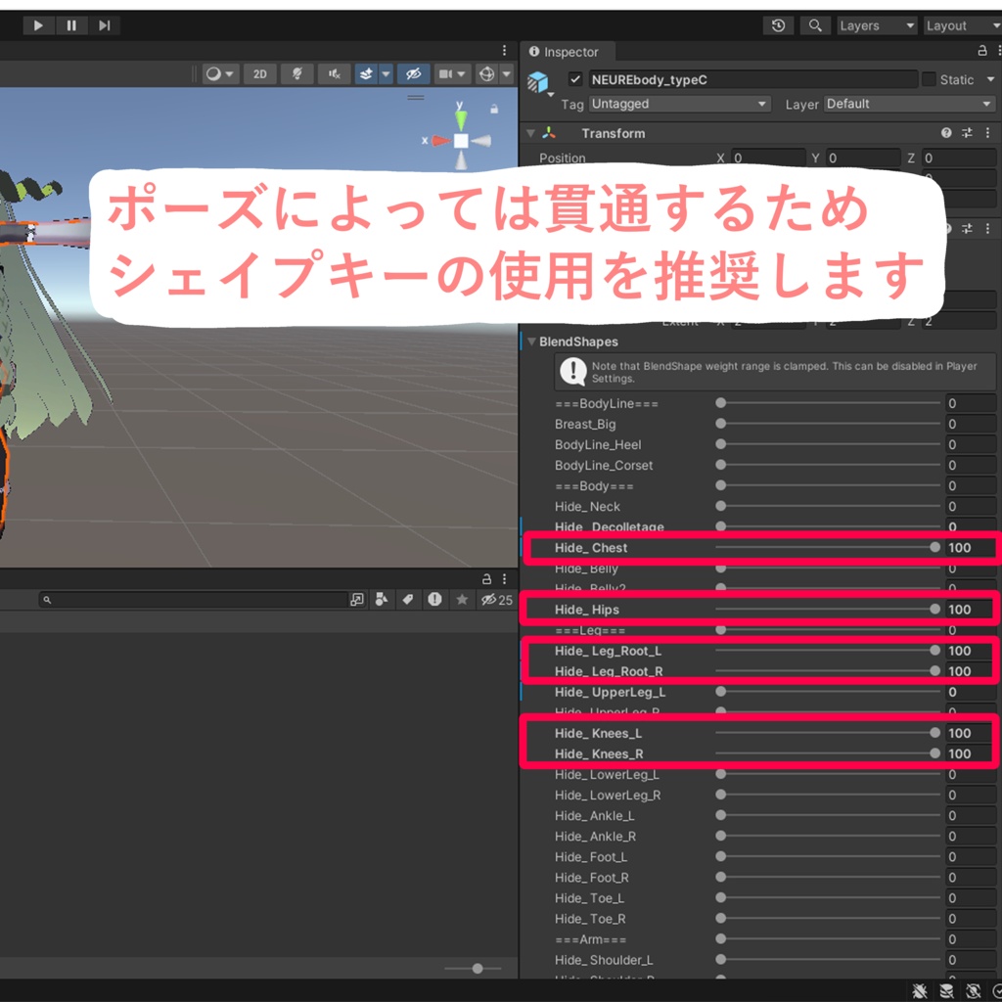The image size is (1002, 1002).
Task: Open the global search magnifier icon
Action: tap(815, 25)
